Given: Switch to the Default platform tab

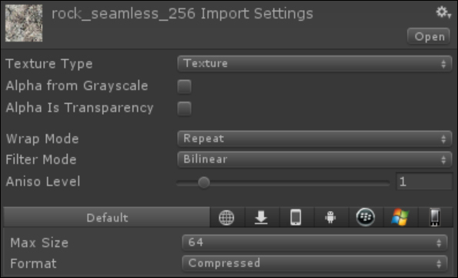Looking at the screenshot, I should point(107,217).
